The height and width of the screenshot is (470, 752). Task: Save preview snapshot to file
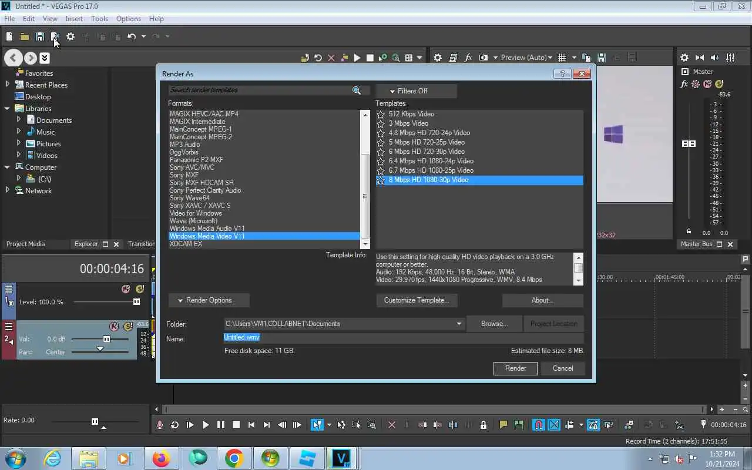(601, 58)
